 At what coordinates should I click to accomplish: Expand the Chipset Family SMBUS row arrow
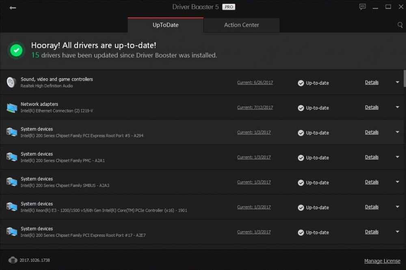[x=397, y=182]
